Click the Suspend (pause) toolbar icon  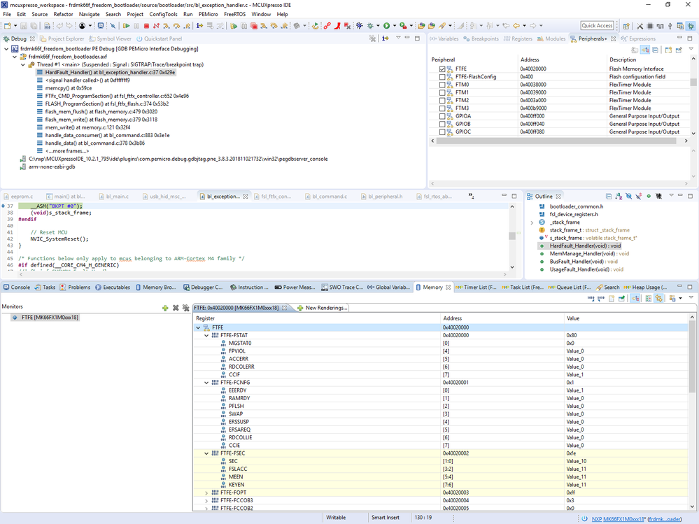[x=136, y=26]
